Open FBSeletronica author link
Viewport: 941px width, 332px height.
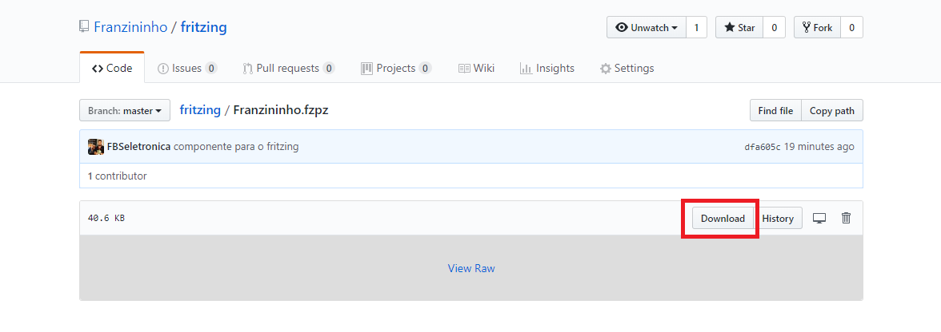click(x=138, y=147)
